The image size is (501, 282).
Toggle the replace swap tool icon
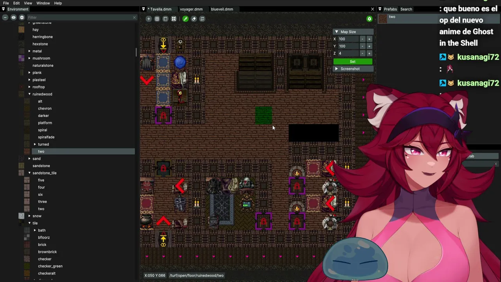202,19
